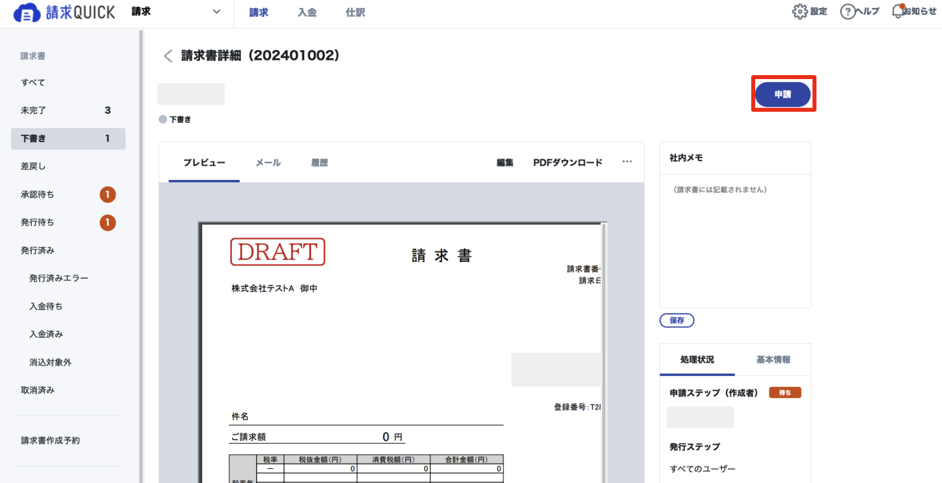Screen dimensions: 942x483
Task: Click the 発行待ち count badge
Action: (x=108, y=222)
